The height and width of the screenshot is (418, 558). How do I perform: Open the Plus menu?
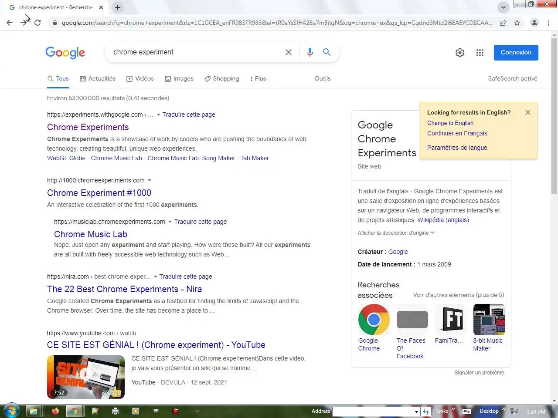pyautogui.click(x=258, y=79)
